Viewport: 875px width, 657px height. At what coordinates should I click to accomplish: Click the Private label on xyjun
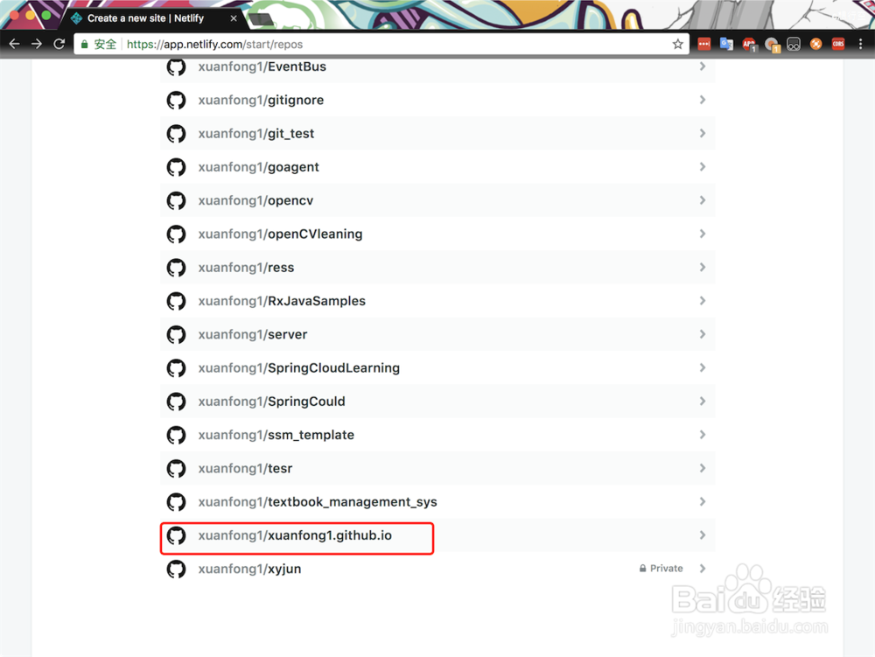(x=661, y=569)
